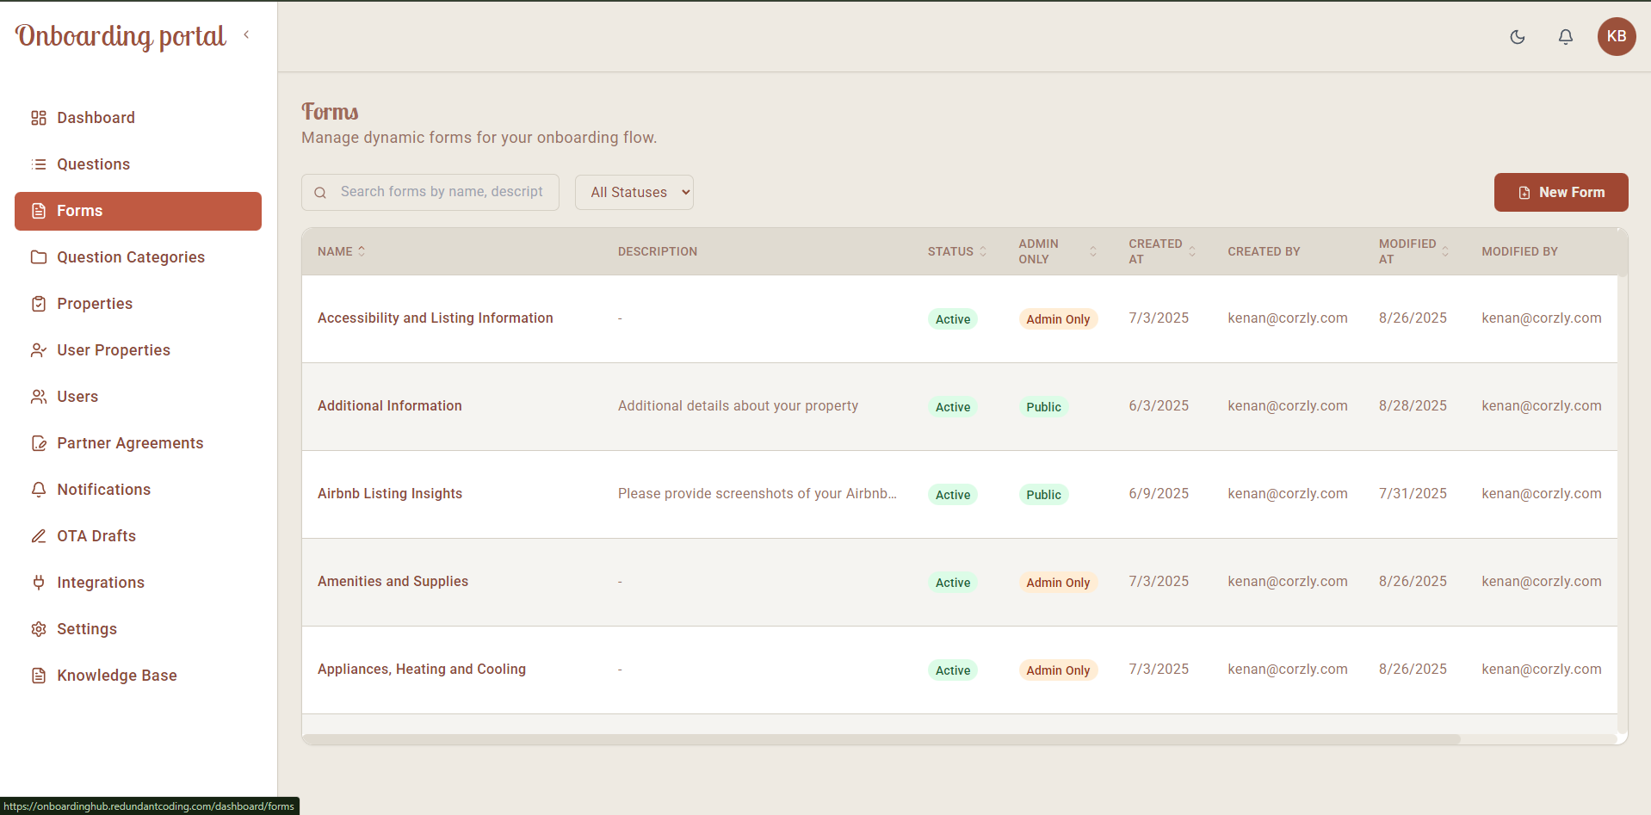Sort table by Created At column
The height and width of the screenshot is (815, 1651).
click(1162, 251)
